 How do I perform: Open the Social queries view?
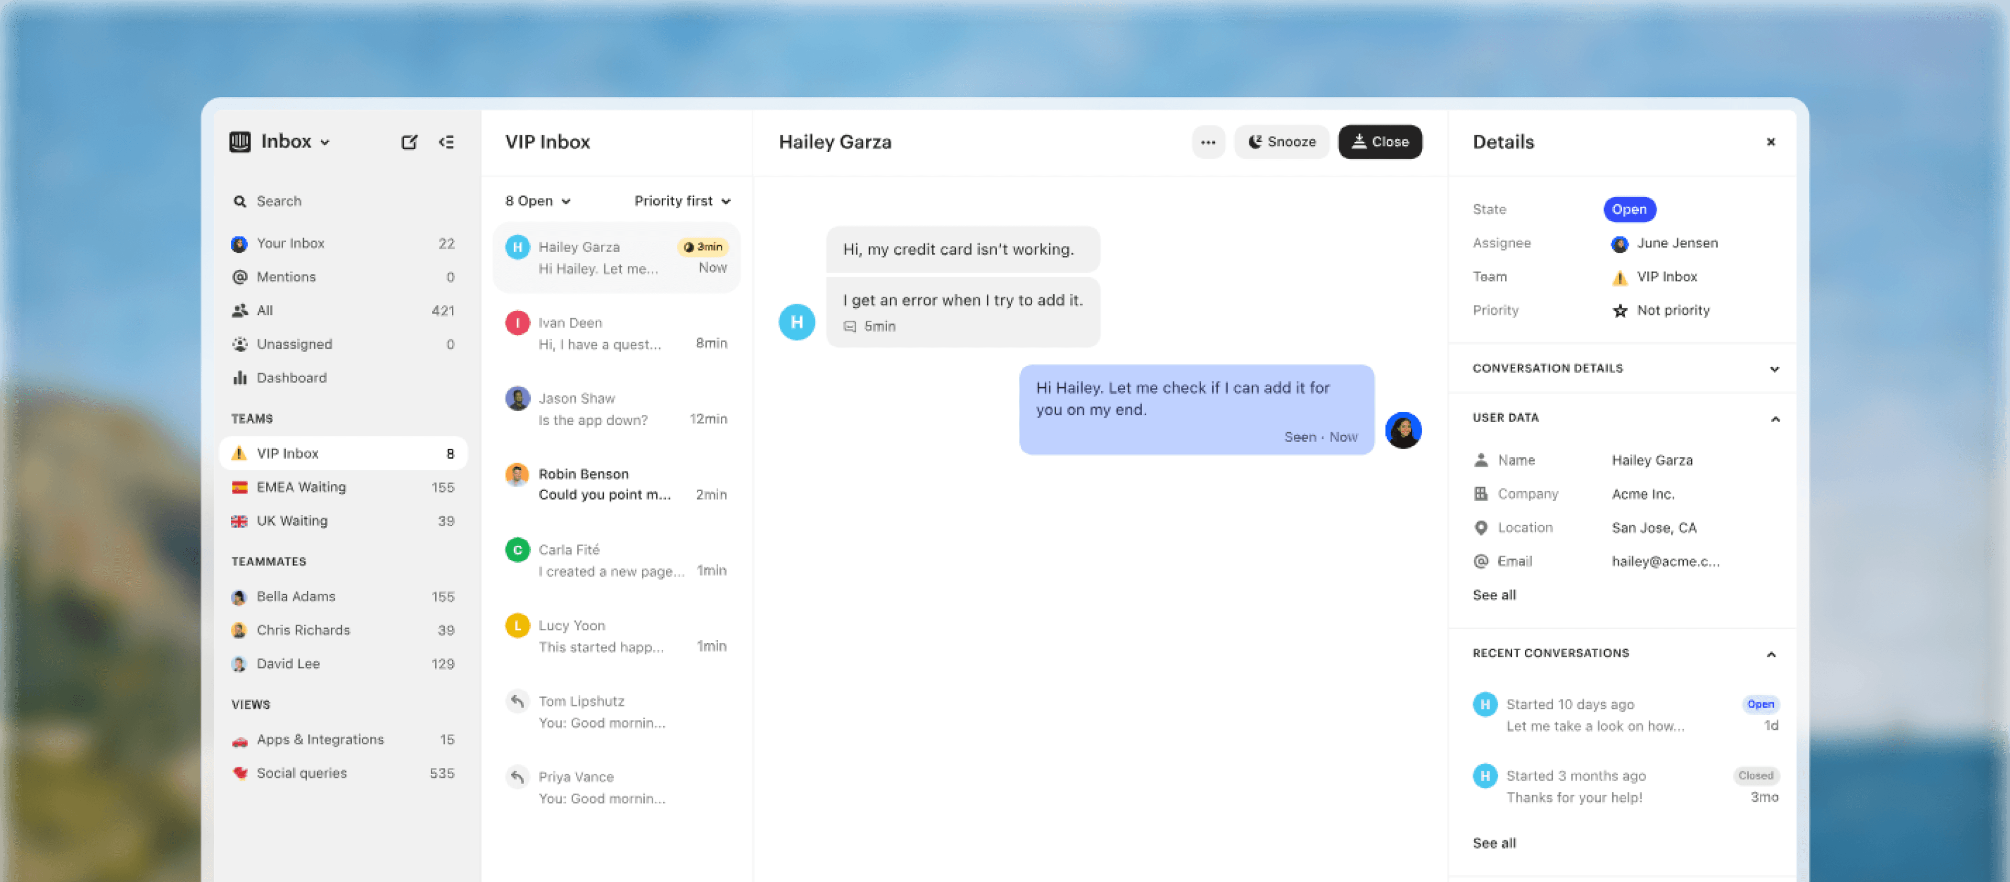pos(302,773)
